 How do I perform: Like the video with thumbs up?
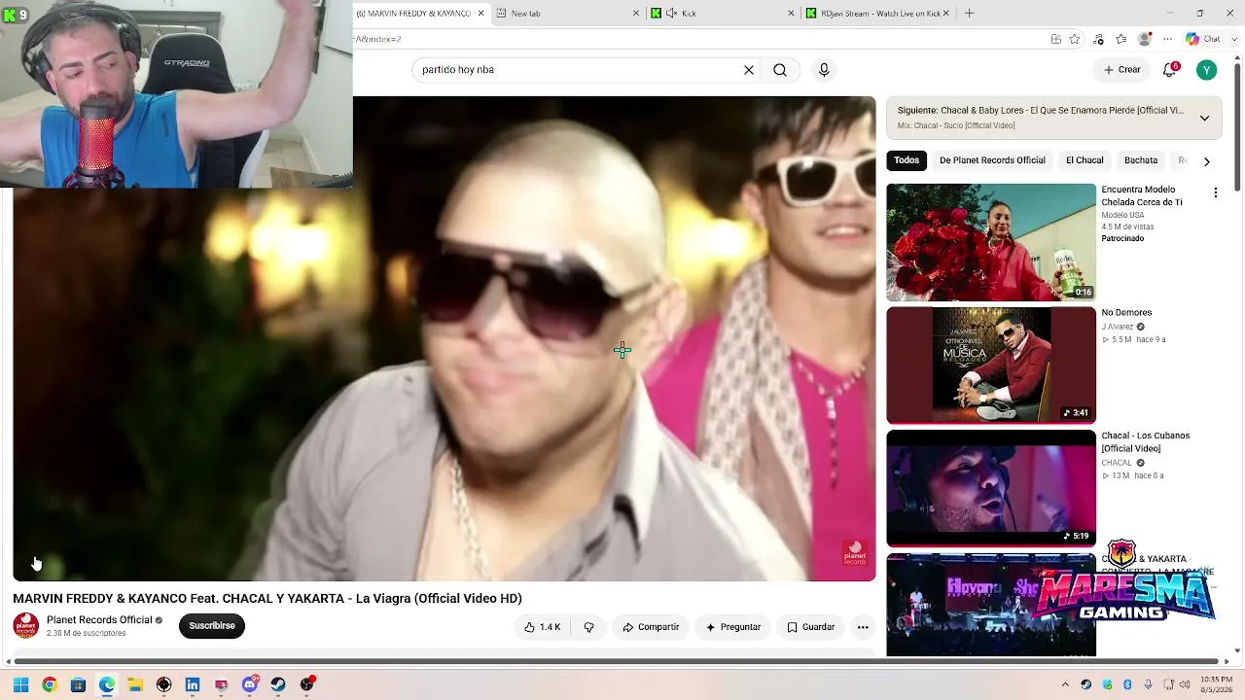tap(543, 627)
